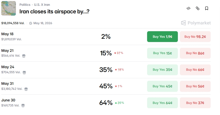Viewport: 220px width, 115px height.
Task: Buy Yes at 1.9¢ for May 18
Action: [162, 37]
